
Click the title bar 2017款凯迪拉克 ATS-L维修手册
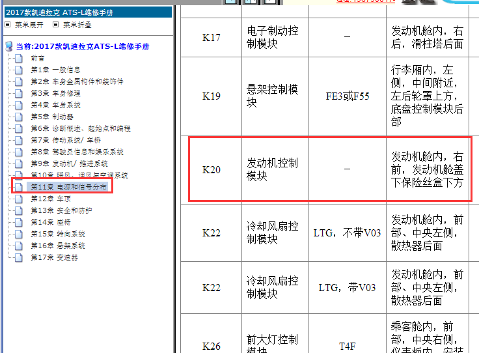pyautogui.click(x=88, y=12)
